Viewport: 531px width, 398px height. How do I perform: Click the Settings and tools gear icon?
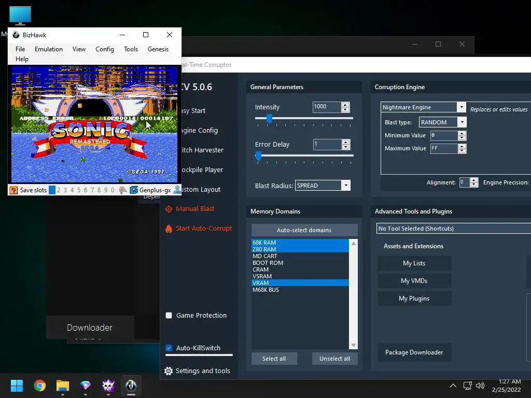click(x=169, y=371)
